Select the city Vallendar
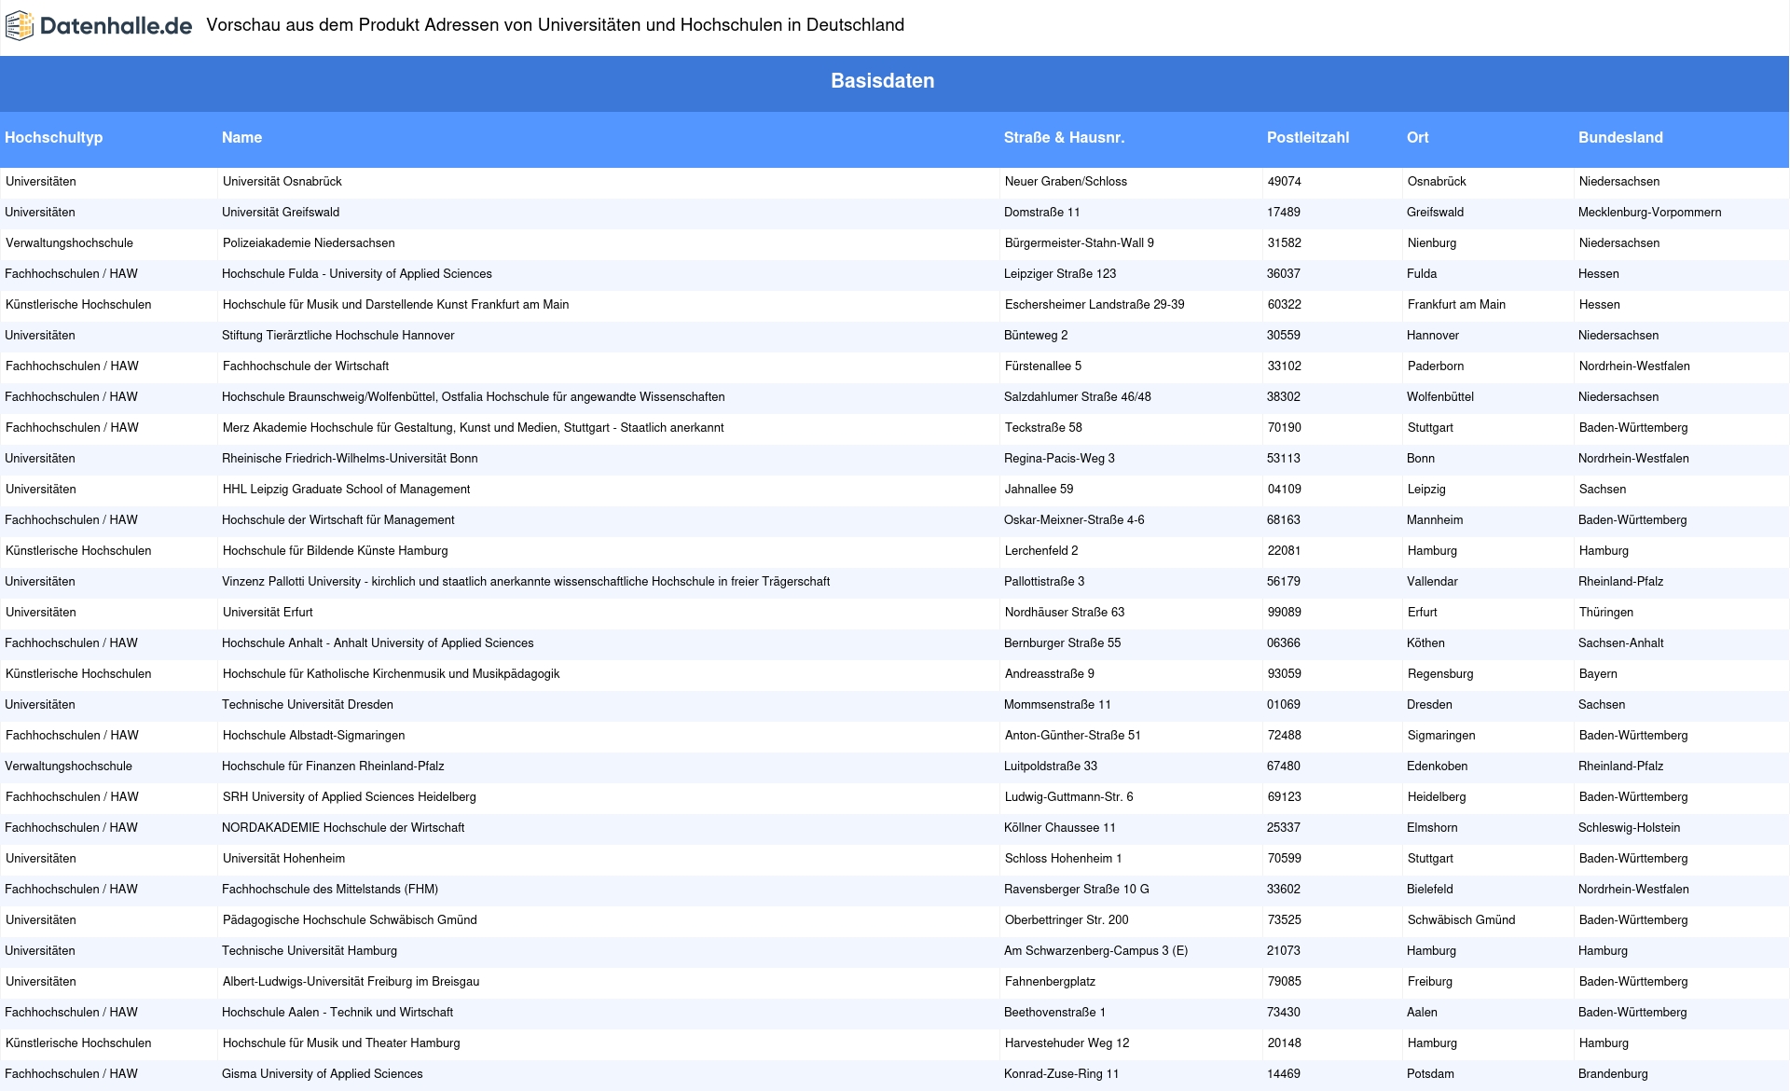Viewport: 1790px width, 1091px height. pyautogui.click(x=1432, y=581)
